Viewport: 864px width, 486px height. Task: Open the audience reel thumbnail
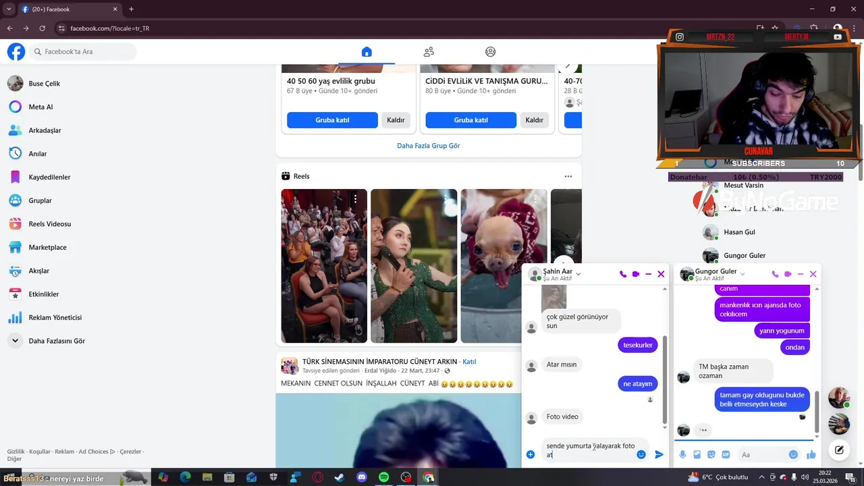tap(324, 266)
